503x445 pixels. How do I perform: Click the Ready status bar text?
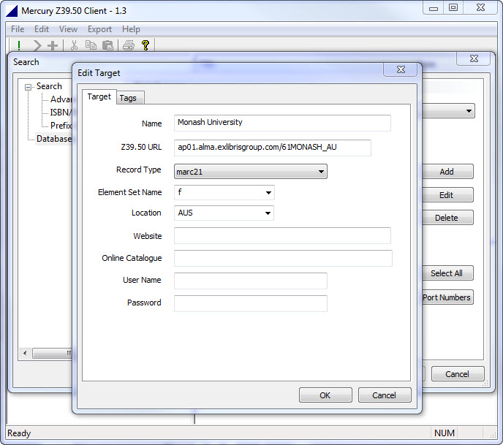tap(19, 433)
